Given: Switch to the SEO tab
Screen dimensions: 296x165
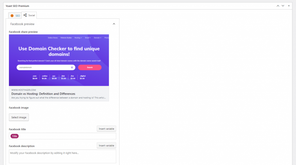Looking at the screenshot, I should (x=15, y=16).
